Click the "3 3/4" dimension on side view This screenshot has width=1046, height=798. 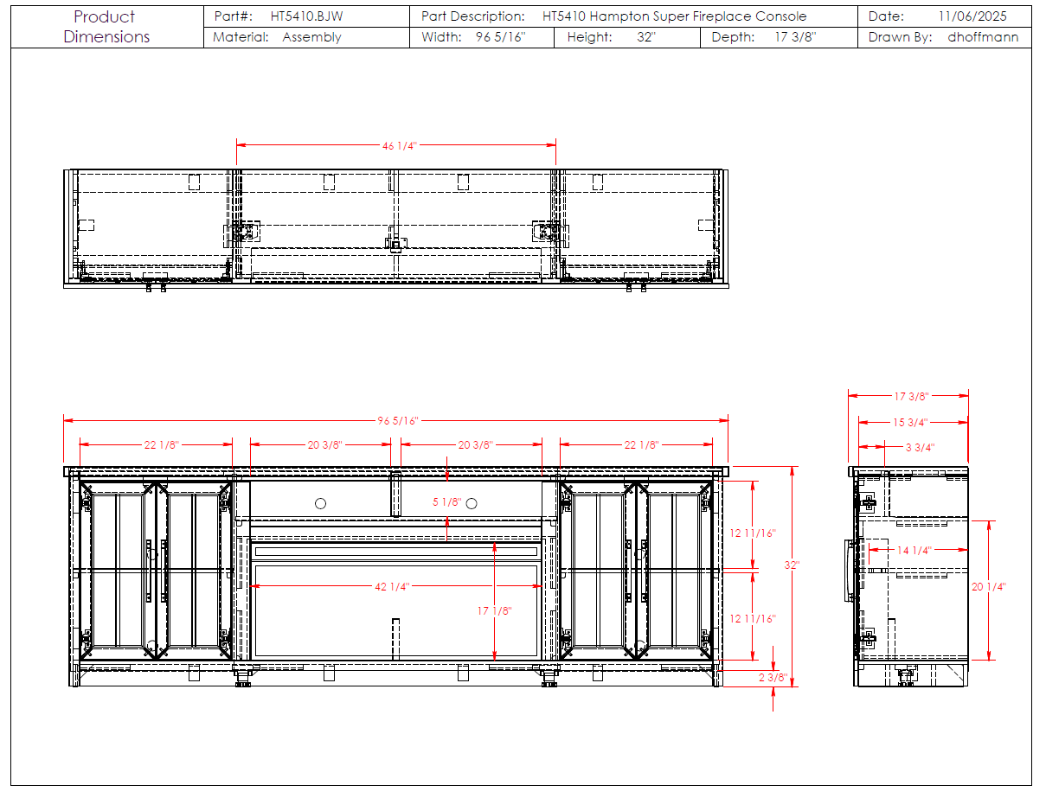tap(921, 447)
